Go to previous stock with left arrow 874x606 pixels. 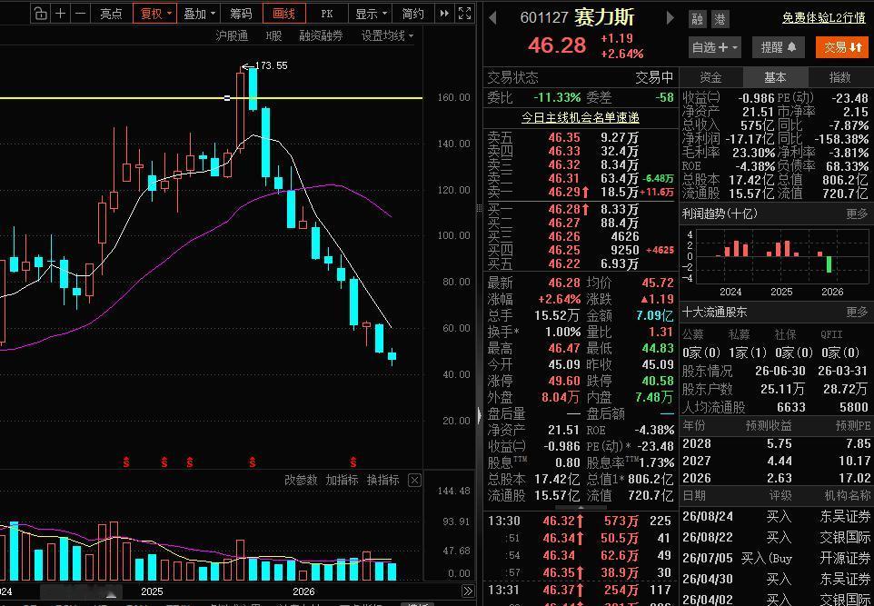click(492, 18)
